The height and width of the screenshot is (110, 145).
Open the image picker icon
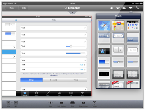click(x=124, y=8)
